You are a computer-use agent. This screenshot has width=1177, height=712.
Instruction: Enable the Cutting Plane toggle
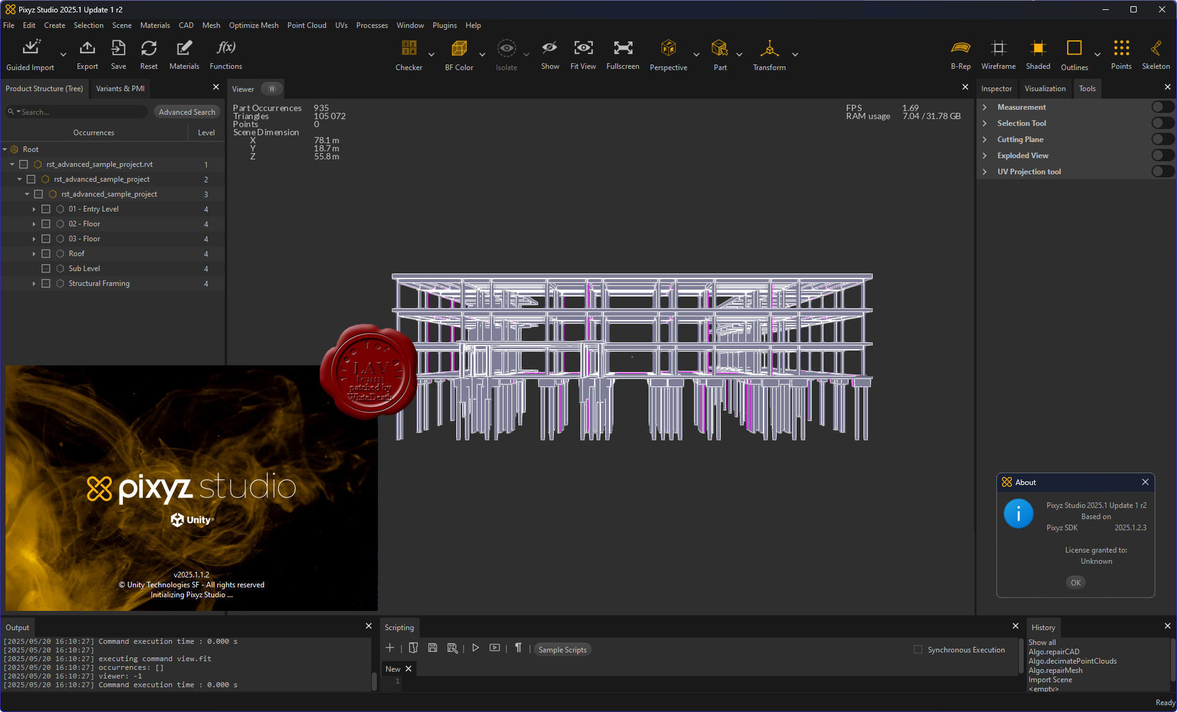[x=1162, y=139]
